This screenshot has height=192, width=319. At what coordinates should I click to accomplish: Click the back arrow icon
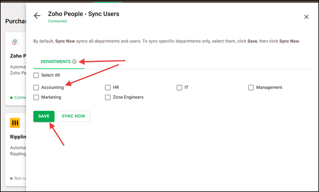37,16
